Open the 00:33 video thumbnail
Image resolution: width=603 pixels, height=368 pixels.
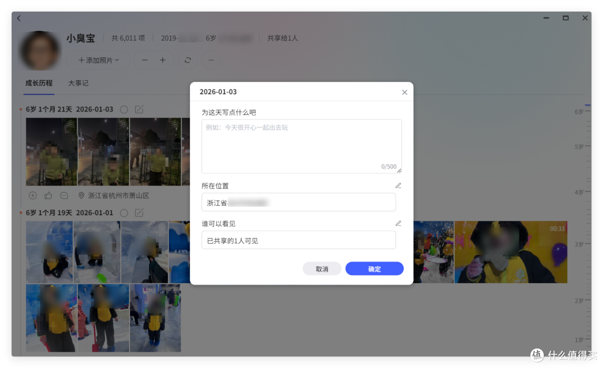tap(511, 252)
